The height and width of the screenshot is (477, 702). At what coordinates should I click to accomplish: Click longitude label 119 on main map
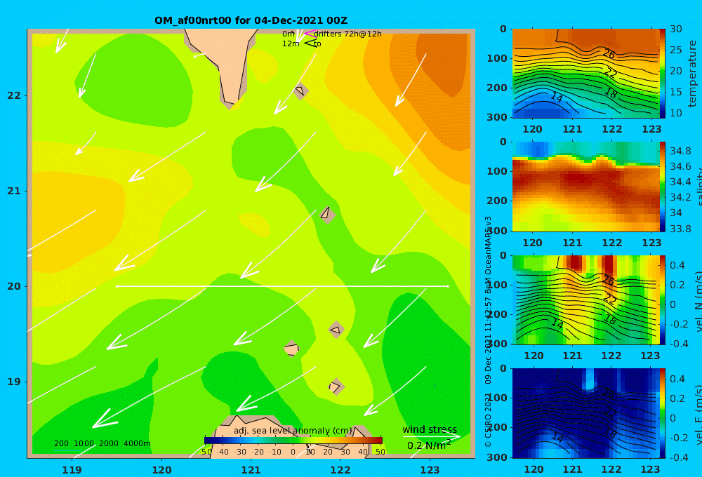pyautogui.click(x=72, y=470)
